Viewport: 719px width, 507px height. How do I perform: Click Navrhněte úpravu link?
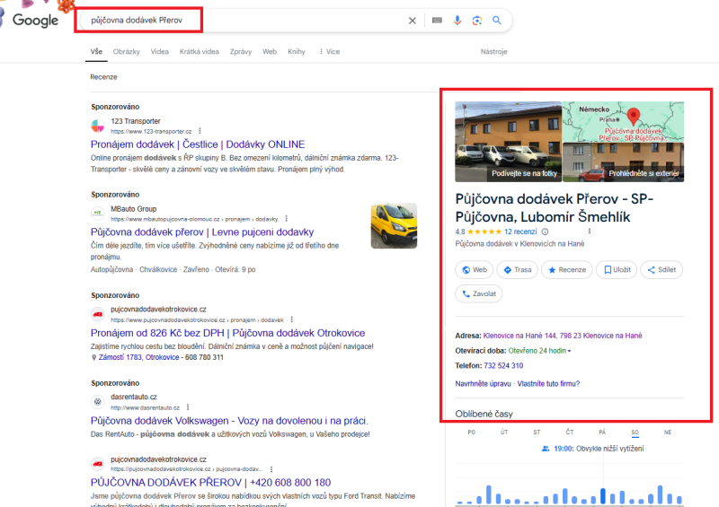point(483,384)
